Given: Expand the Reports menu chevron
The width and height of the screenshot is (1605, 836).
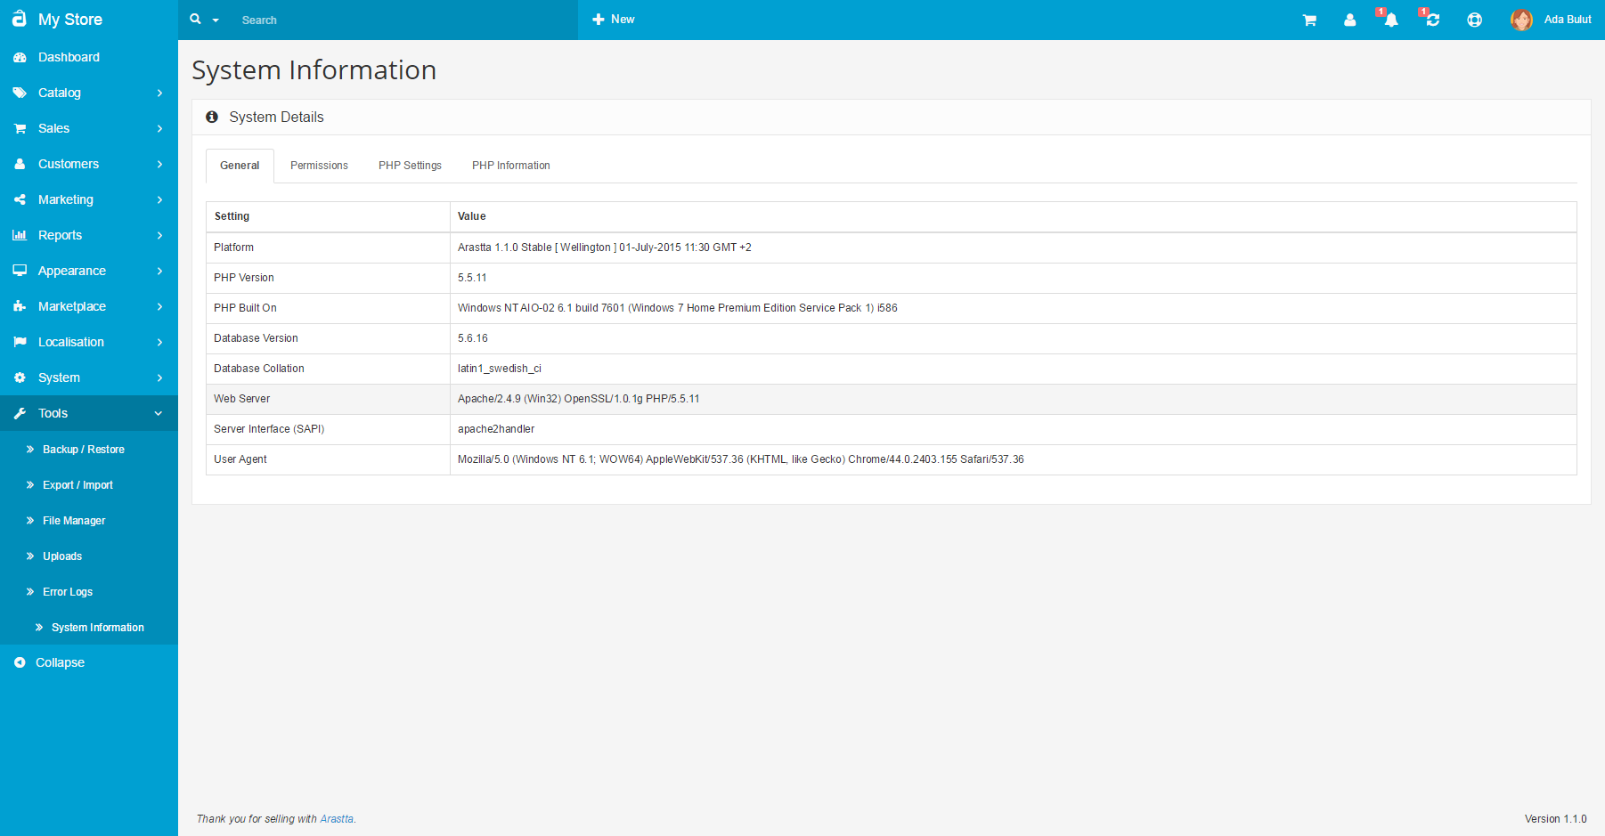Looking at the screenshot, I should 159,235.
